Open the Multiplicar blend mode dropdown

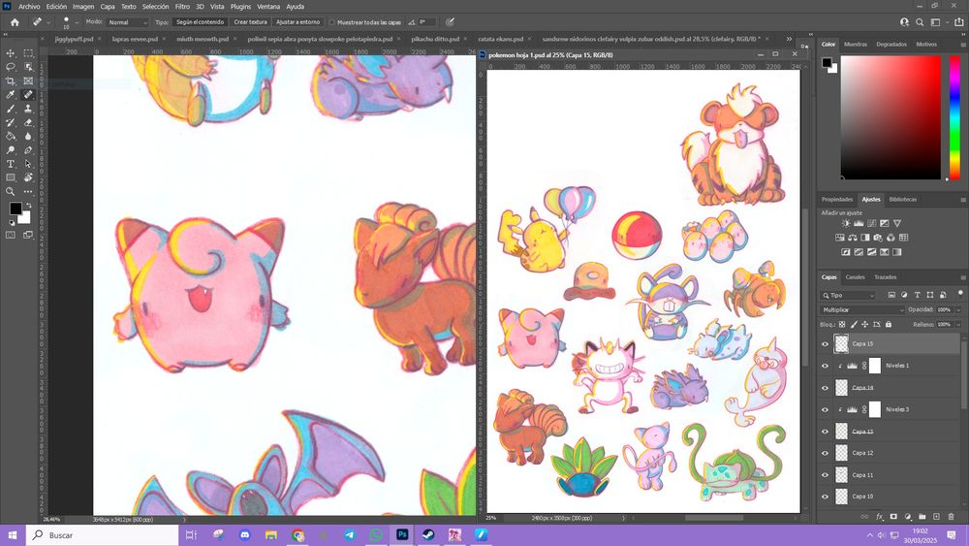pos(862,309)
